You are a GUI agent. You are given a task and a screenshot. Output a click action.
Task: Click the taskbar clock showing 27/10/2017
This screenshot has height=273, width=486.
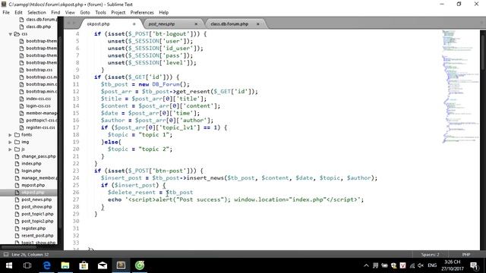coord(453,265)
